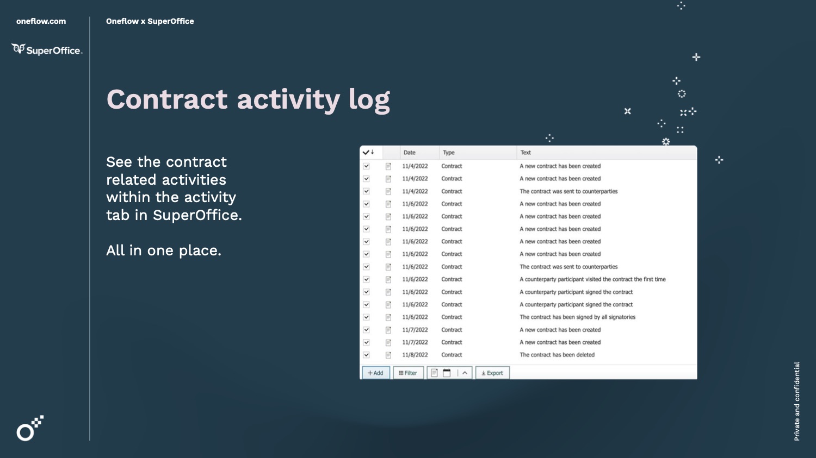Click the Oneflow logo at bottom left
The image size is (816, 458).
[30, 428]
